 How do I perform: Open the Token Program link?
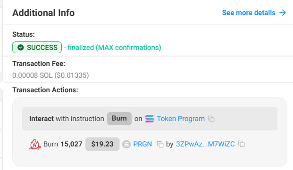coord(181,119)
